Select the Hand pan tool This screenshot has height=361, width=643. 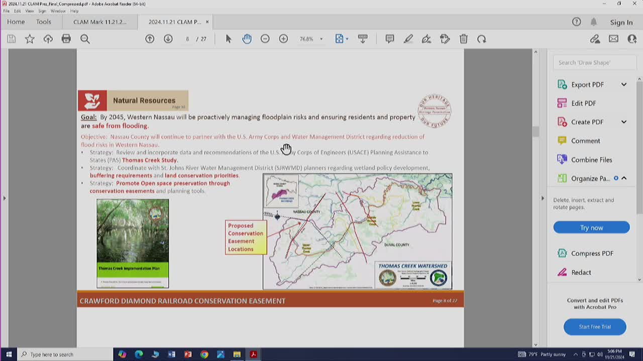pos(247,39)
